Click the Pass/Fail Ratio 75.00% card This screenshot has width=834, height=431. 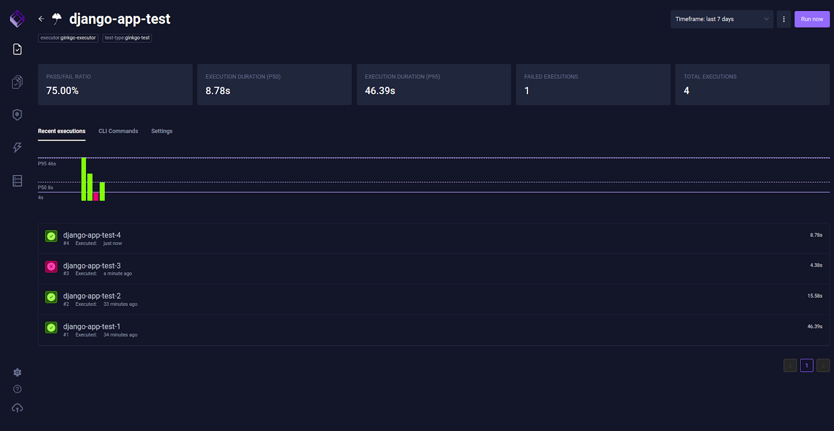point(115,84)
